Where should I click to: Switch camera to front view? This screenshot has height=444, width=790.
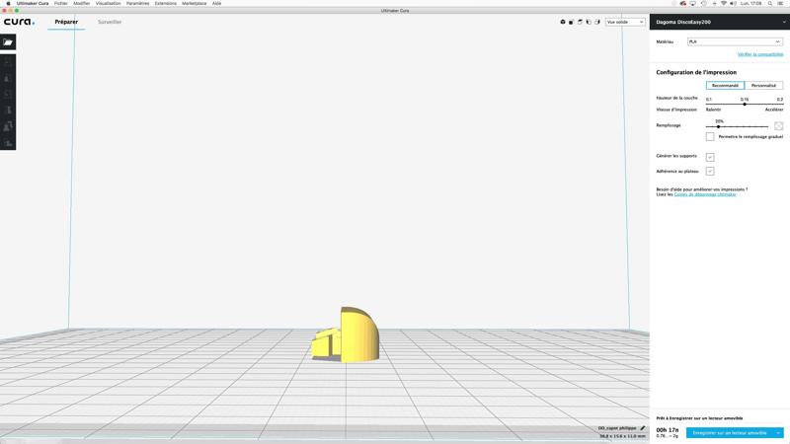tap(572, 22)
